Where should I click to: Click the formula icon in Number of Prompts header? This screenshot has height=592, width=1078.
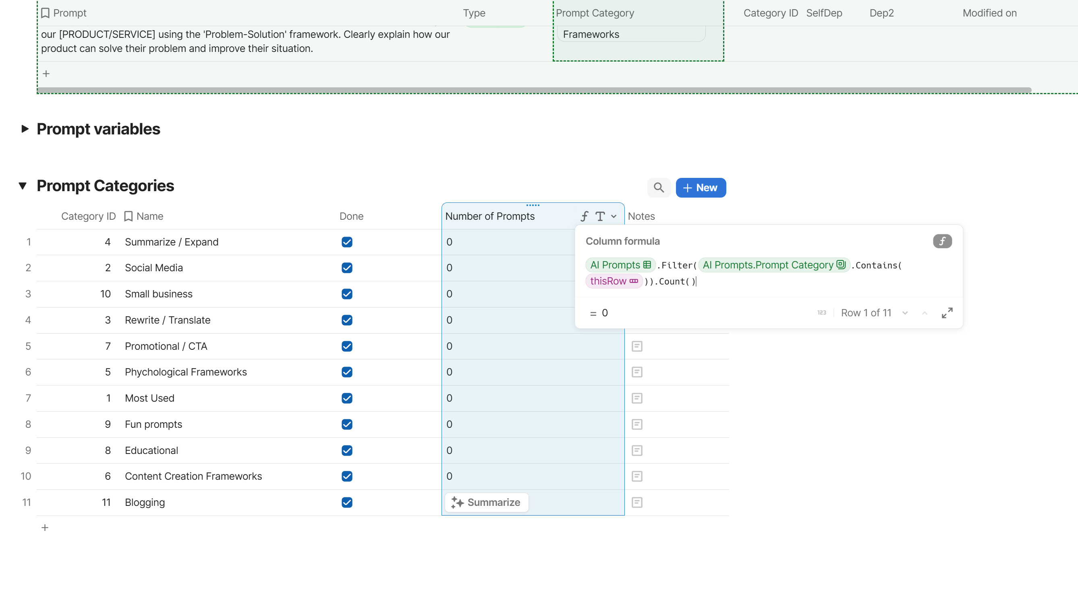click(x=584, y=216)
